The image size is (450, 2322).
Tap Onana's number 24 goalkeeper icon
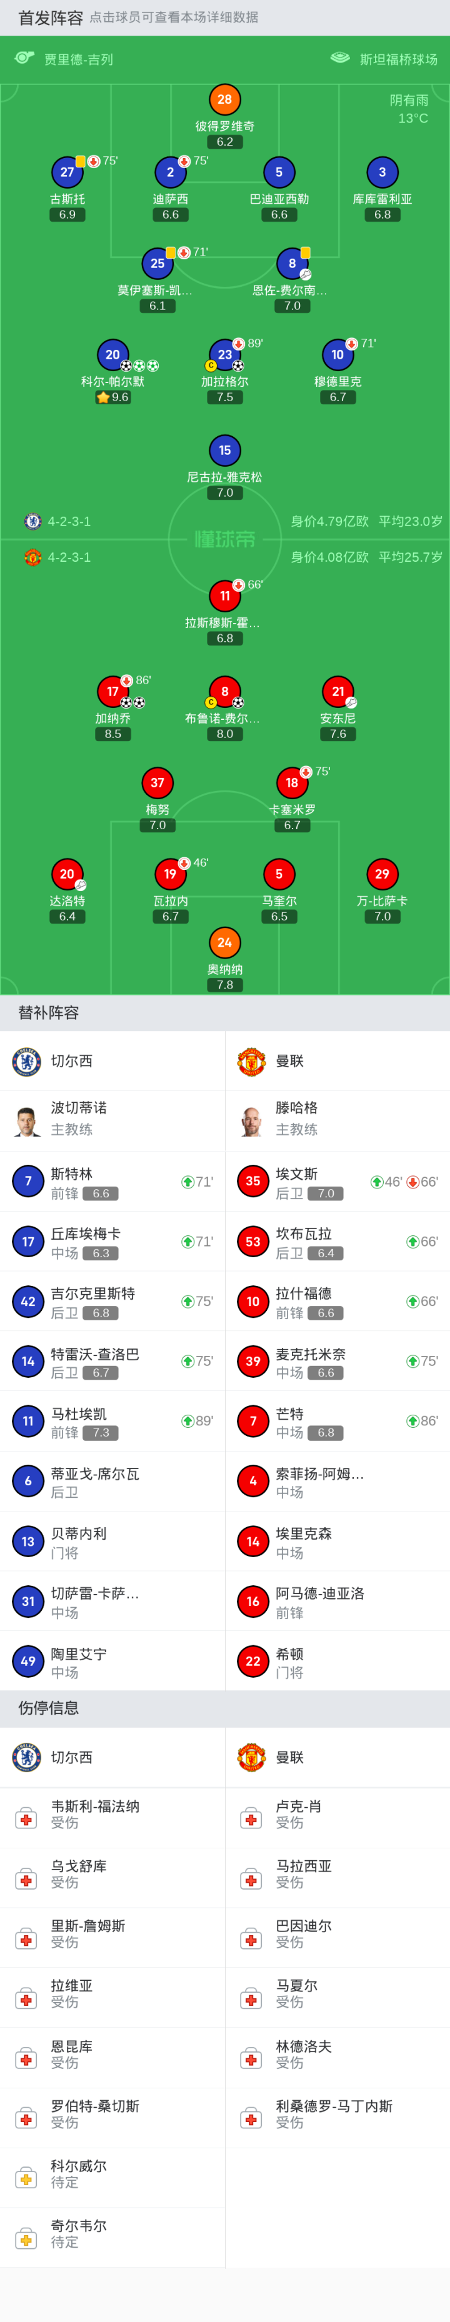tap(224, 943)
